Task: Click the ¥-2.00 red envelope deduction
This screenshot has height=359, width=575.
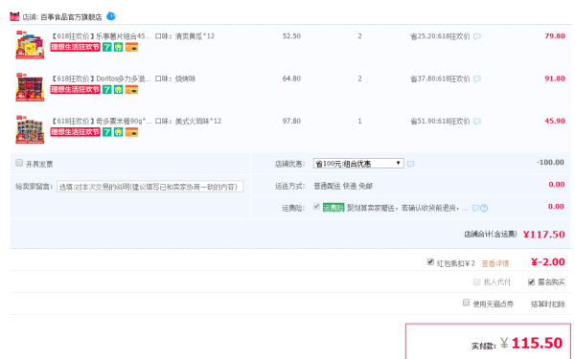Action: (548, 262)
